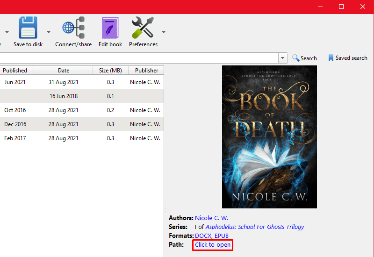Sort by the Size (MB) column header
This screenshot has height=257, width=374.
(x=110, y=71)
